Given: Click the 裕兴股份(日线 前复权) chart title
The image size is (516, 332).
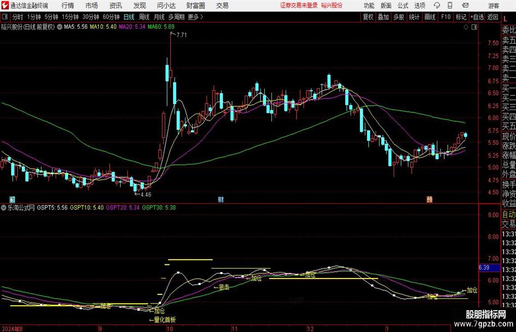Looking at the screenshot, I should pyautogui.click(x=28, y=27).
